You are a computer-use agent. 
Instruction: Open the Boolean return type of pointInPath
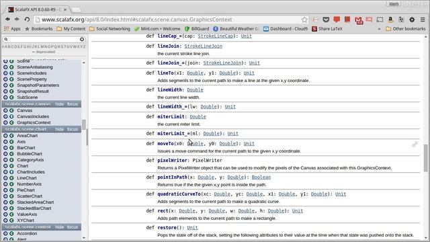(x=261, y=177)
